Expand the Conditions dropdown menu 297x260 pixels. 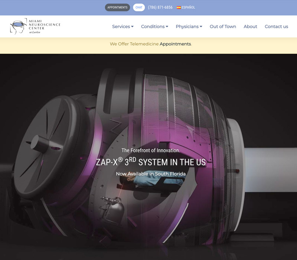tap(154, 26)
